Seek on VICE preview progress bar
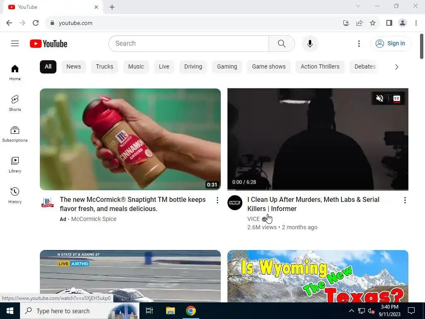Image resolution: width=425 pixels, height=319 pixels. 318,189
